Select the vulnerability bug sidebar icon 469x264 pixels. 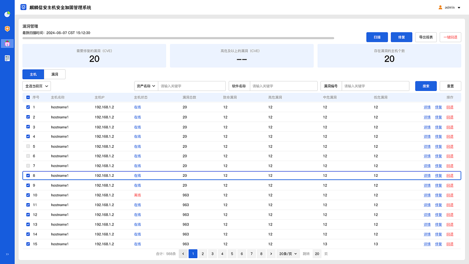click(x=7, y=44)
